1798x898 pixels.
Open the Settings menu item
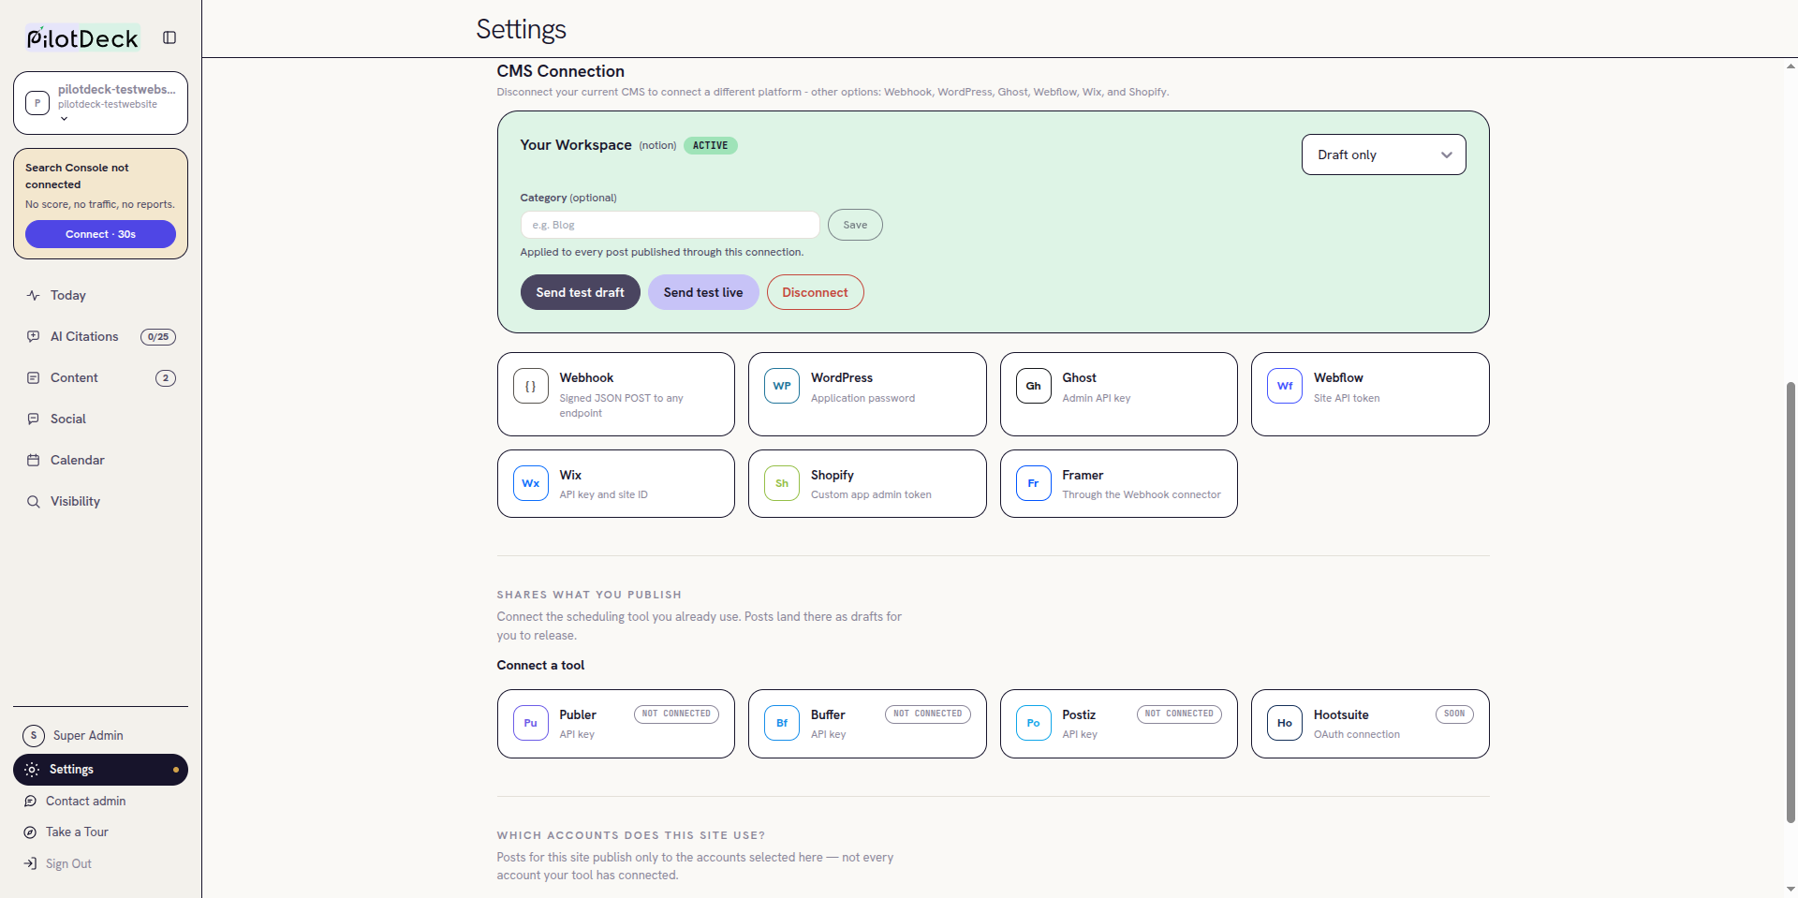coord(100,770)
